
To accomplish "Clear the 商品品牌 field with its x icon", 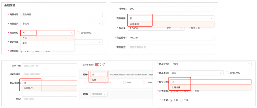I will (211, 19).
